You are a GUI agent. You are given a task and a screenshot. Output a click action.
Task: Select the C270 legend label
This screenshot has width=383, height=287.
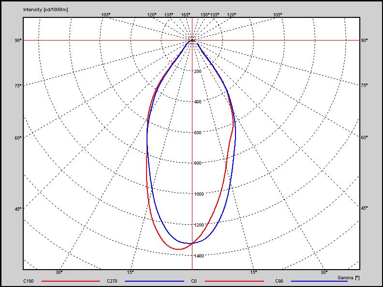tap(112, 281)
